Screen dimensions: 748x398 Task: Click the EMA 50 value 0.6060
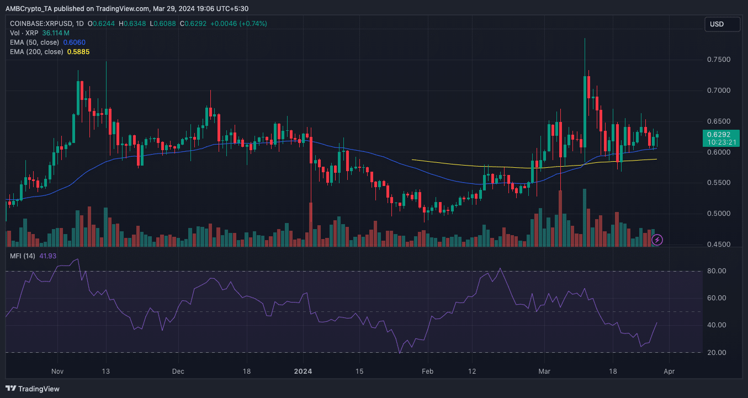(75, 43)
